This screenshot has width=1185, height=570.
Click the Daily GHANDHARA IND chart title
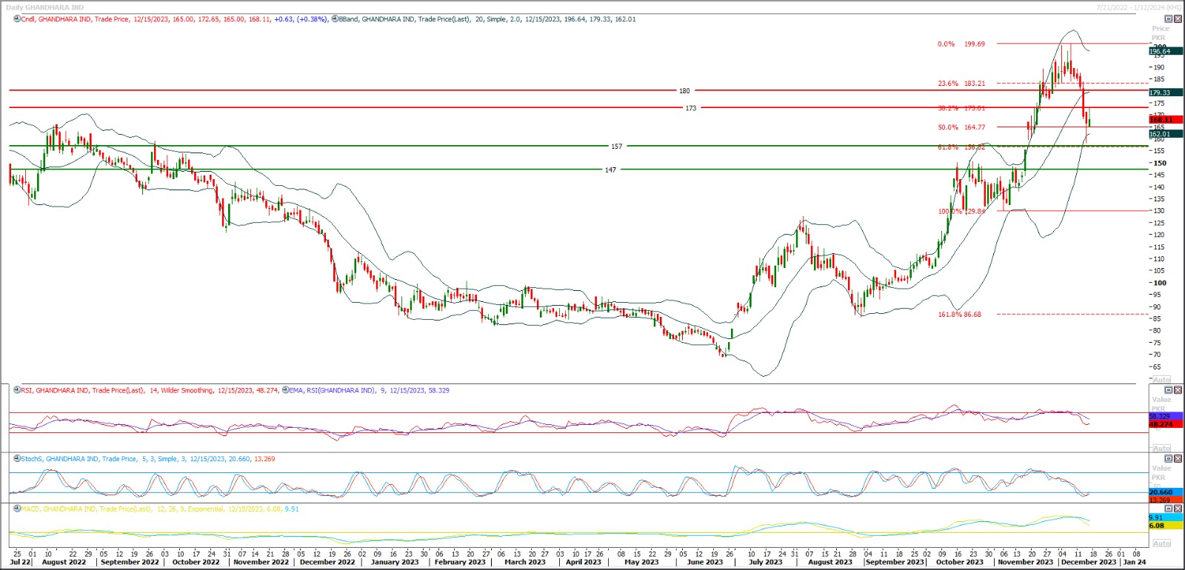point(44,7)
